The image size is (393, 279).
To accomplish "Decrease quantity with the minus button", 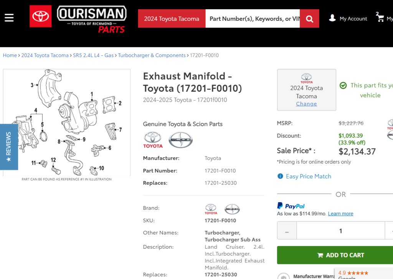I will 287,231.
